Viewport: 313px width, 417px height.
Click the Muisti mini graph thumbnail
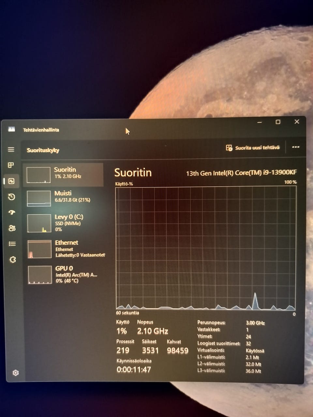[x=39, y=199]
